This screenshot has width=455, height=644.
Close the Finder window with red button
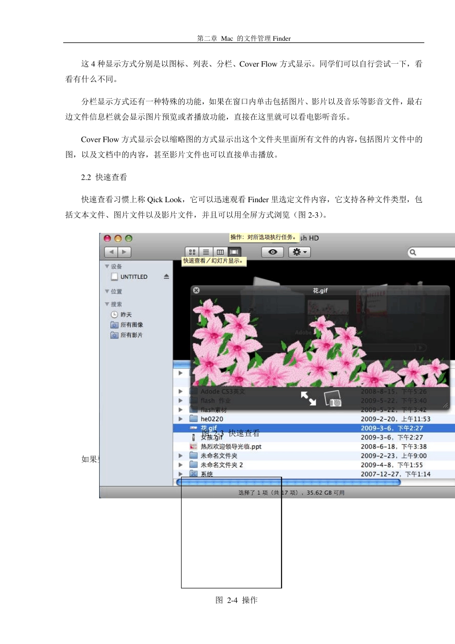[x=107, y=238]
